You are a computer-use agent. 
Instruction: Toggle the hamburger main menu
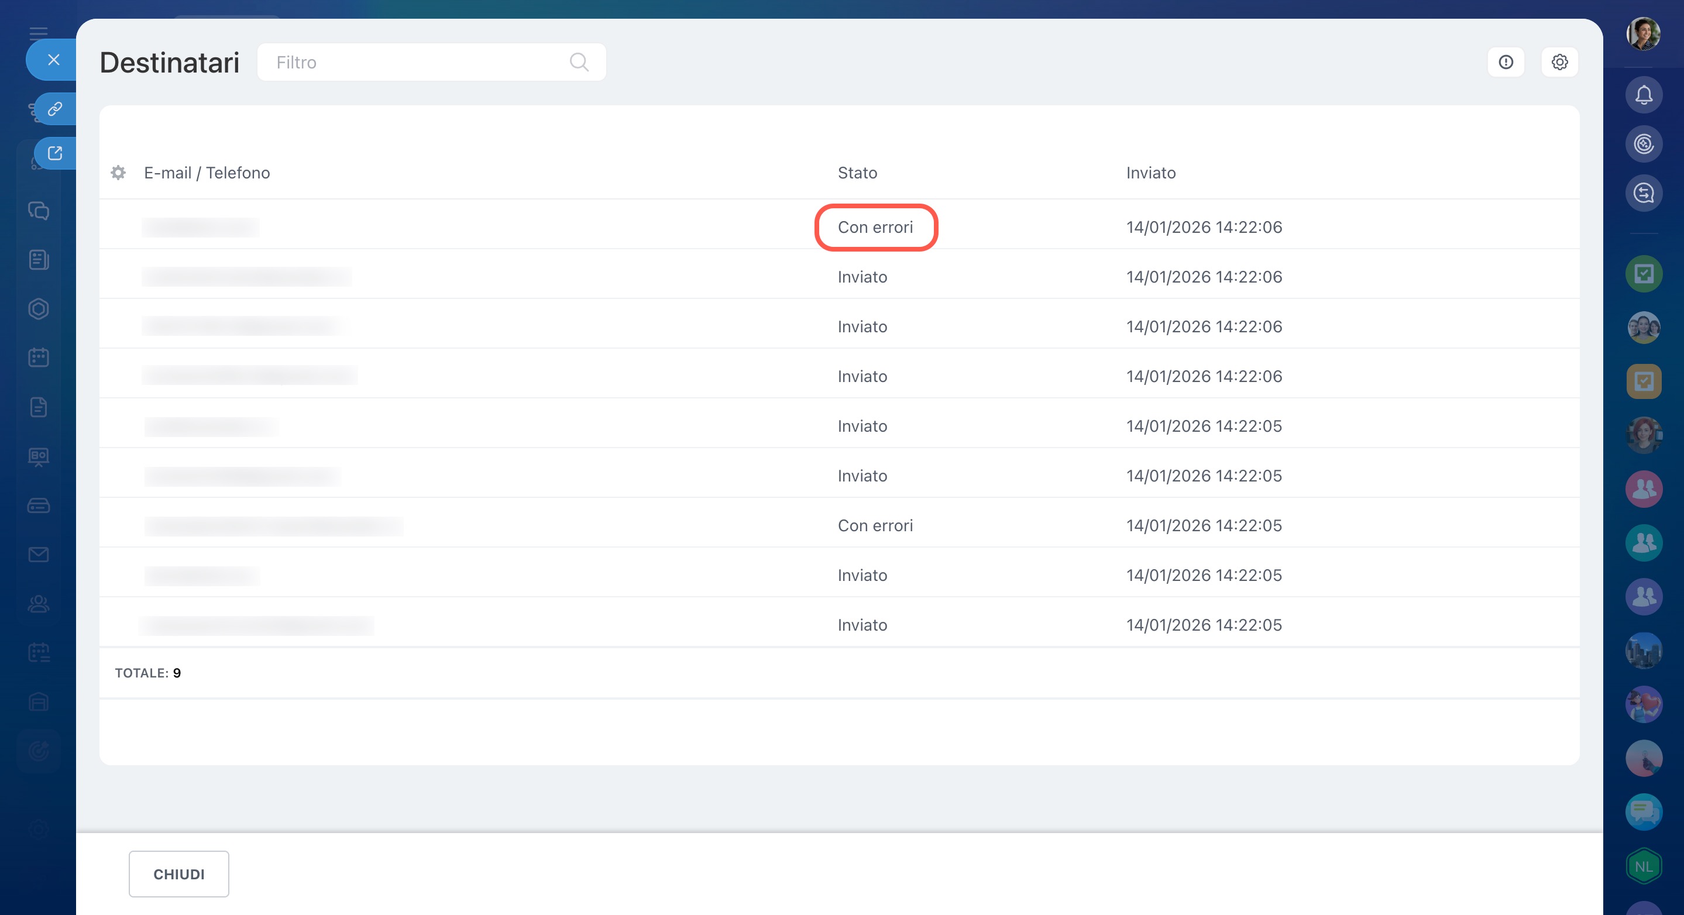point(39,33)
